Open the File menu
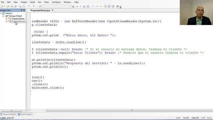 tap(2, 2)
